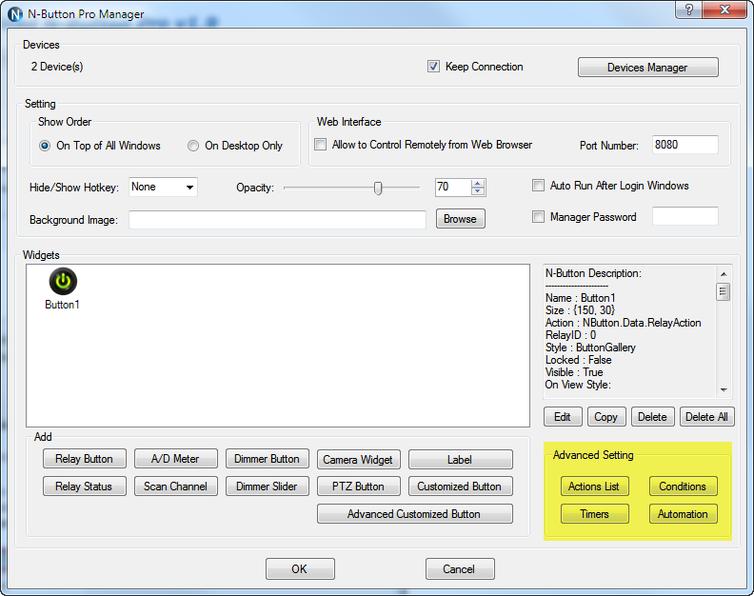Viewport: 754px width, 596px height.
Task: Add a Camera Widget
Action: (358, 460)
